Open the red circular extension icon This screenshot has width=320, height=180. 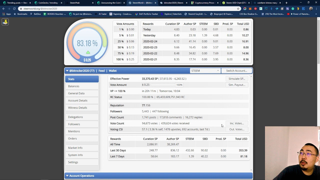click(255, 9)
